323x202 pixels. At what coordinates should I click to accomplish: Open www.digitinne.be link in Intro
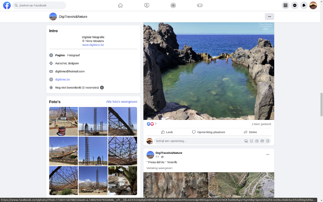coord(93,45)
